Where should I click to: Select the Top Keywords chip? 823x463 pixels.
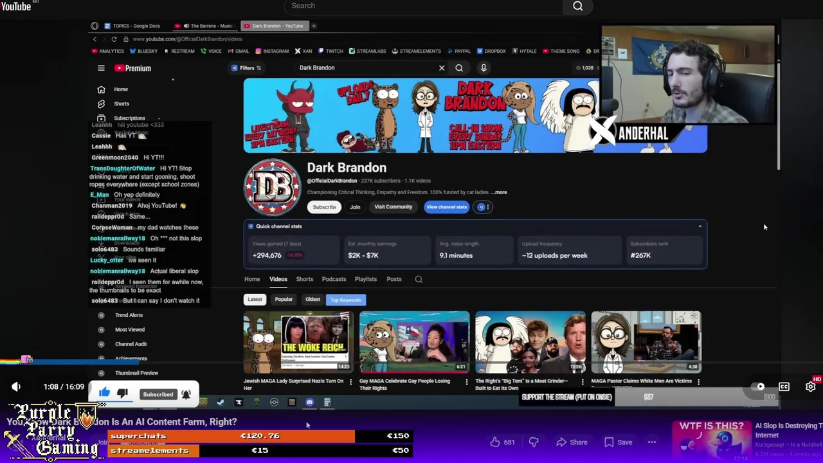[x=346, y=300]
